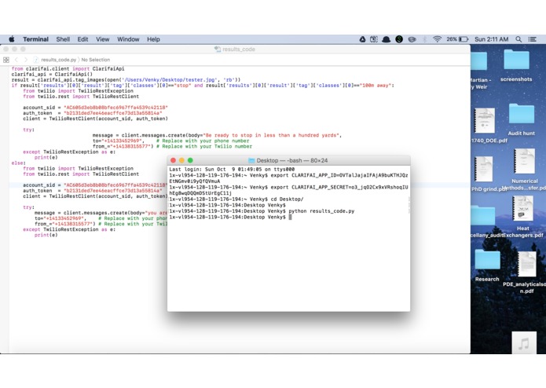Click No Selection in the jump bar
546x388 pixels.
[95, 60]
